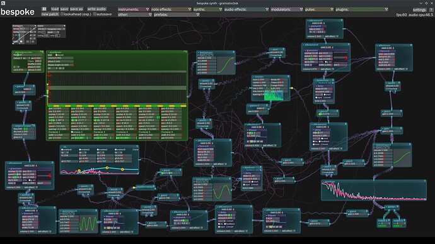The width and height of the screenshot is (435, 244).
Task: Toggle enabled3 checkbox in eq module
Action: click(116, 150)
